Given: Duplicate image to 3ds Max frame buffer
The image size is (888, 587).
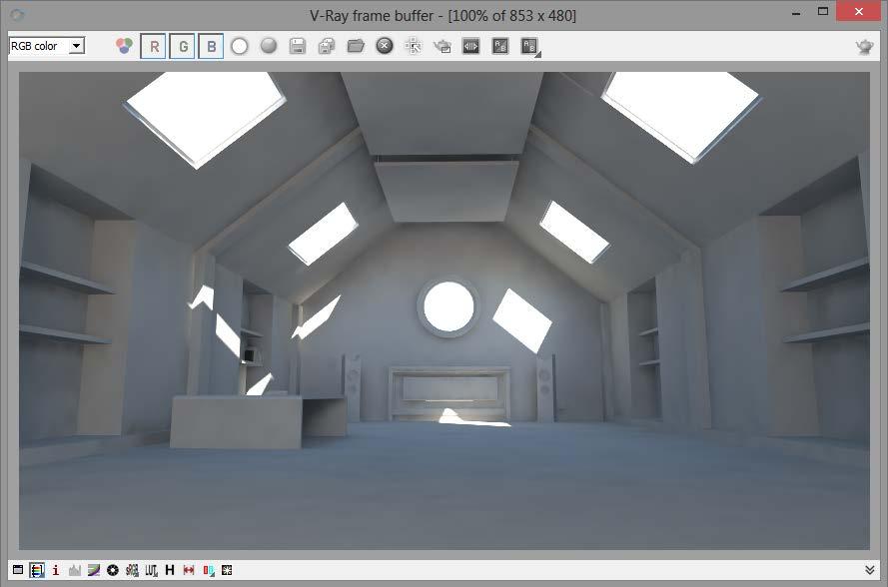Looking at the screenshot, I should point(441,45).
